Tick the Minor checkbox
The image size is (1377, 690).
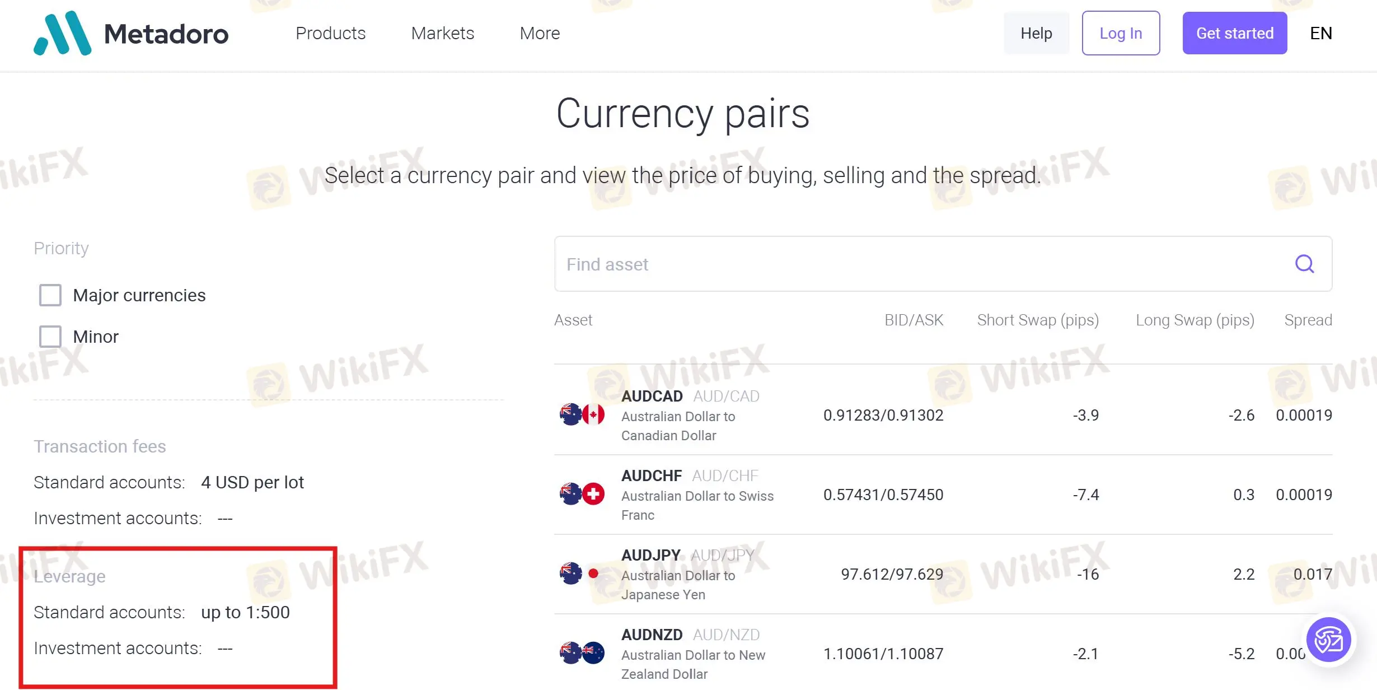tap(50, 337)
